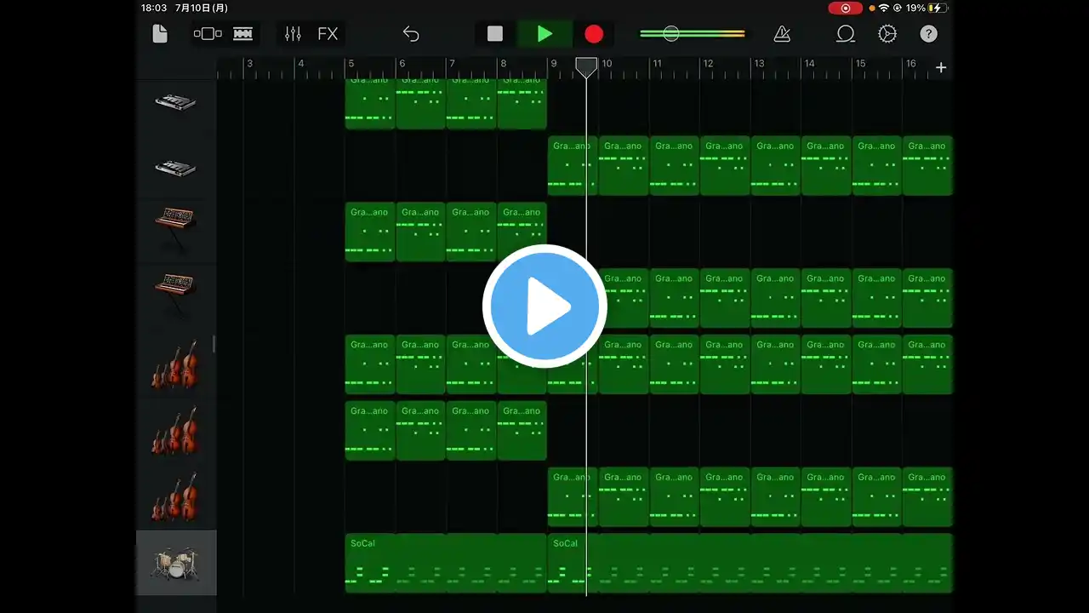
Task: Start recording with the red record button
Action: (594, 34)
